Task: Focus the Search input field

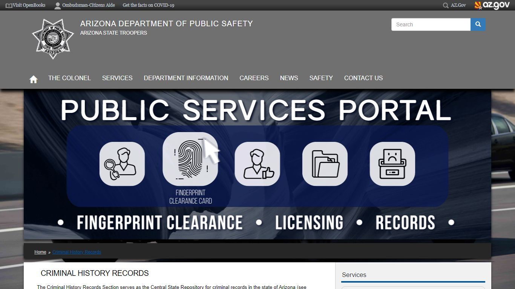Action: click(431, 24)
